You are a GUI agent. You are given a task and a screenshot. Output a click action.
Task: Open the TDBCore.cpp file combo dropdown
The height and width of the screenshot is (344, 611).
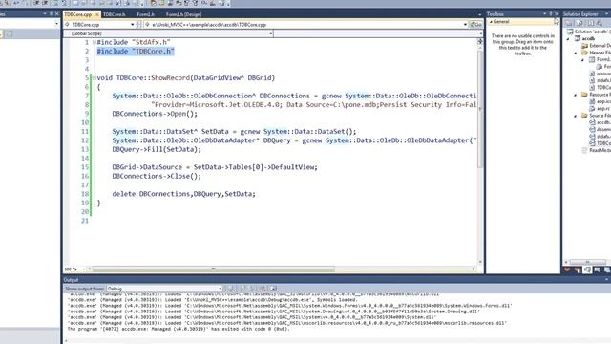point(132,25)
